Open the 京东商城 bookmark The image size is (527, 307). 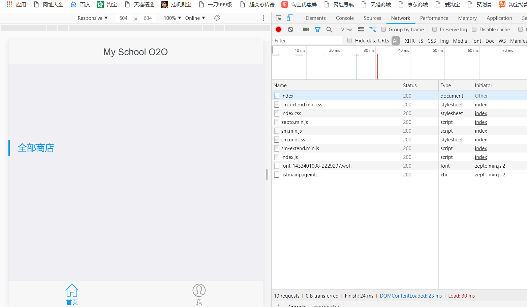point(413,4)
